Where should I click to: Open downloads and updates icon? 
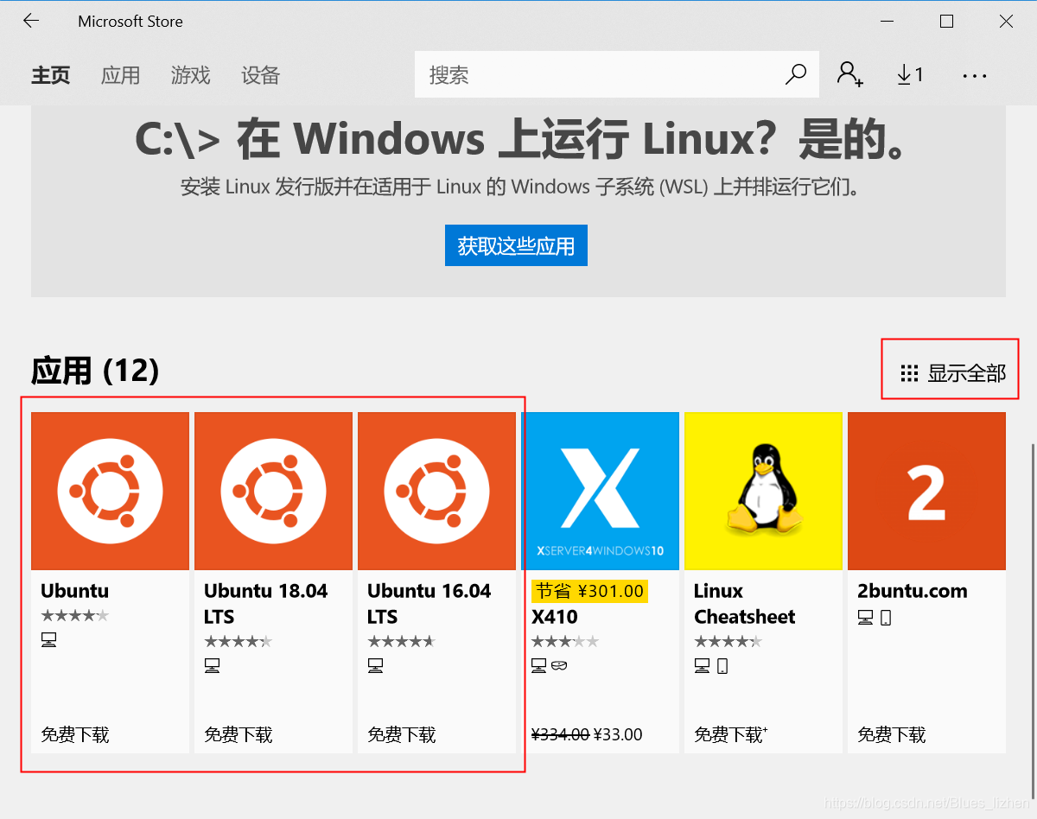(910, 75)
